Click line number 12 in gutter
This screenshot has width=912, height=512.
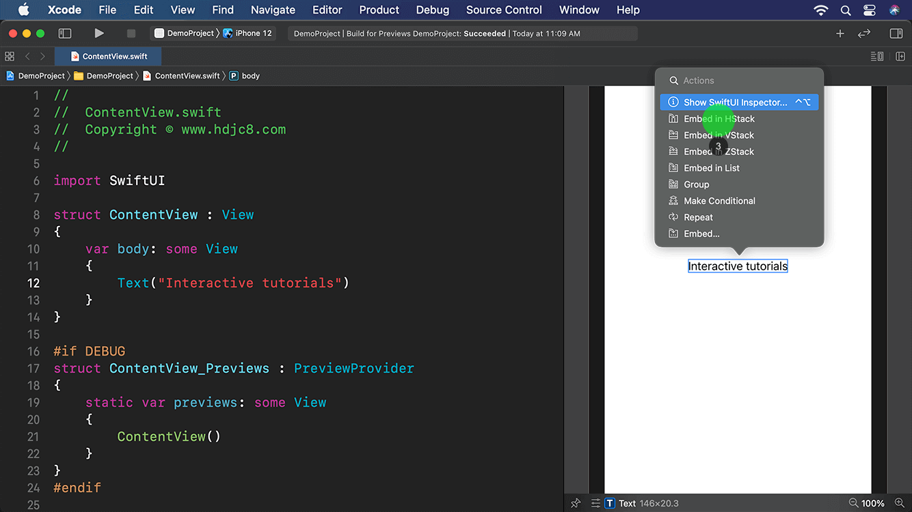(x=33, y=283)
